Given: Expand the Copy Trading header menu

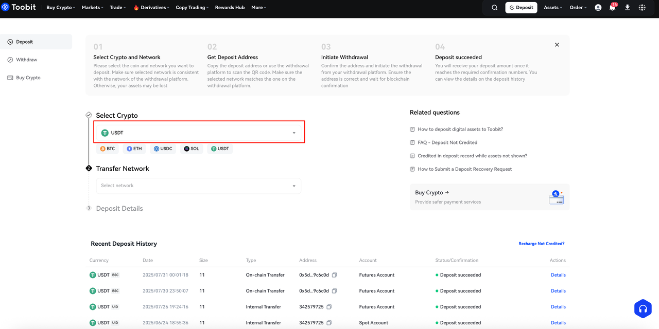Looking at the screenshot, I should coord(192,8).
